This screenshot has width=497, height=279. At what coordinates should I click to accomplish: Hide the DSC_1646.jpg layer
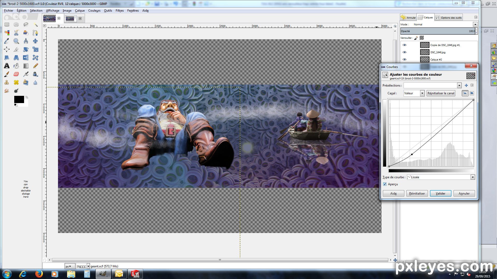point(404,52)
